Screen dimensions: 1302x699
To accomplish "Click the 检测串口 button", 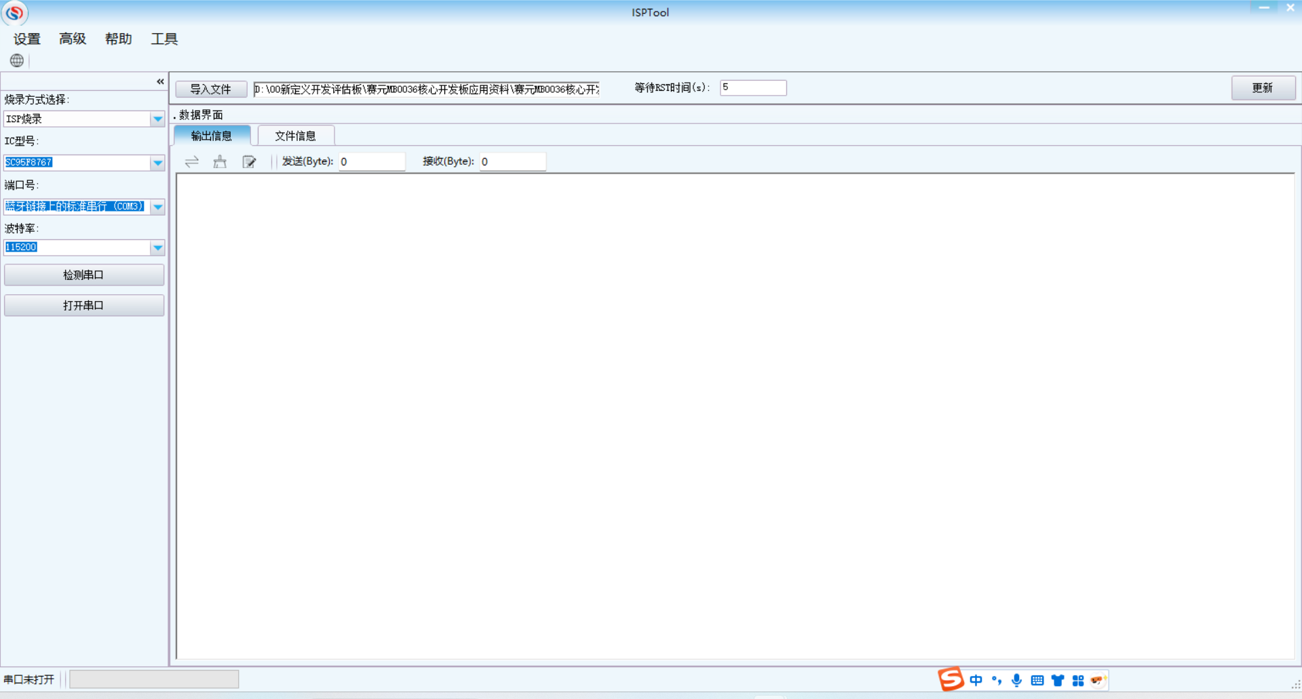I will tap(84, 275).
